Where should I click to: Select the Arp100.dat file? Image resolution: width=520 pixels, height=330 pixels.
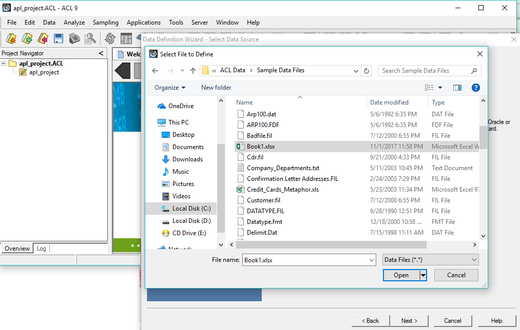pos(261,114)
